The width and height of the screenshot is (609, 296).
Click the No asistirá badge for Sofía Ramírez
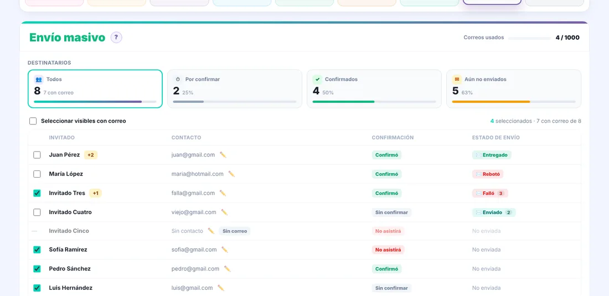pyautogui.click(x=388, y=250)
